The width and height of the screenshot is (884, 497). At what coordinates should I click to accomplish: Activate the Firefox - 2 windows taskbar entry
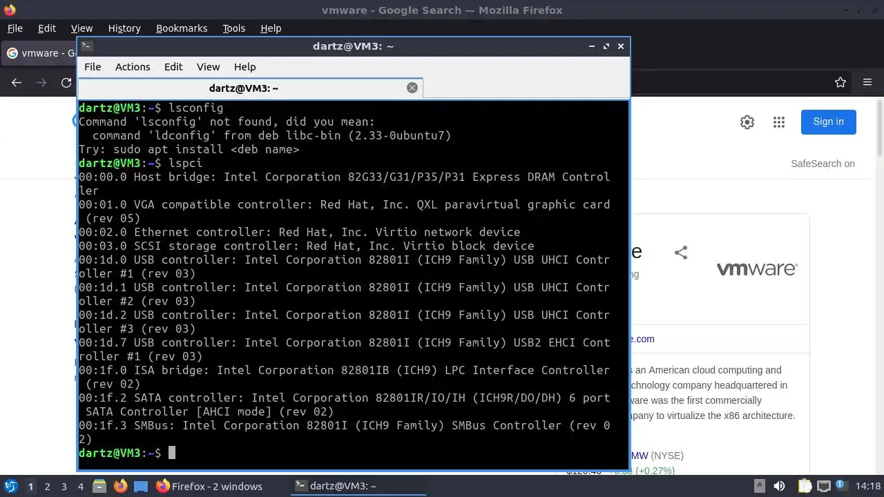tap(209, 486)
